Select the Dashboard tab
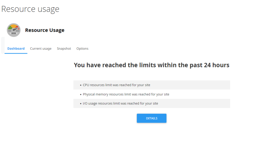 click(16, 48)
